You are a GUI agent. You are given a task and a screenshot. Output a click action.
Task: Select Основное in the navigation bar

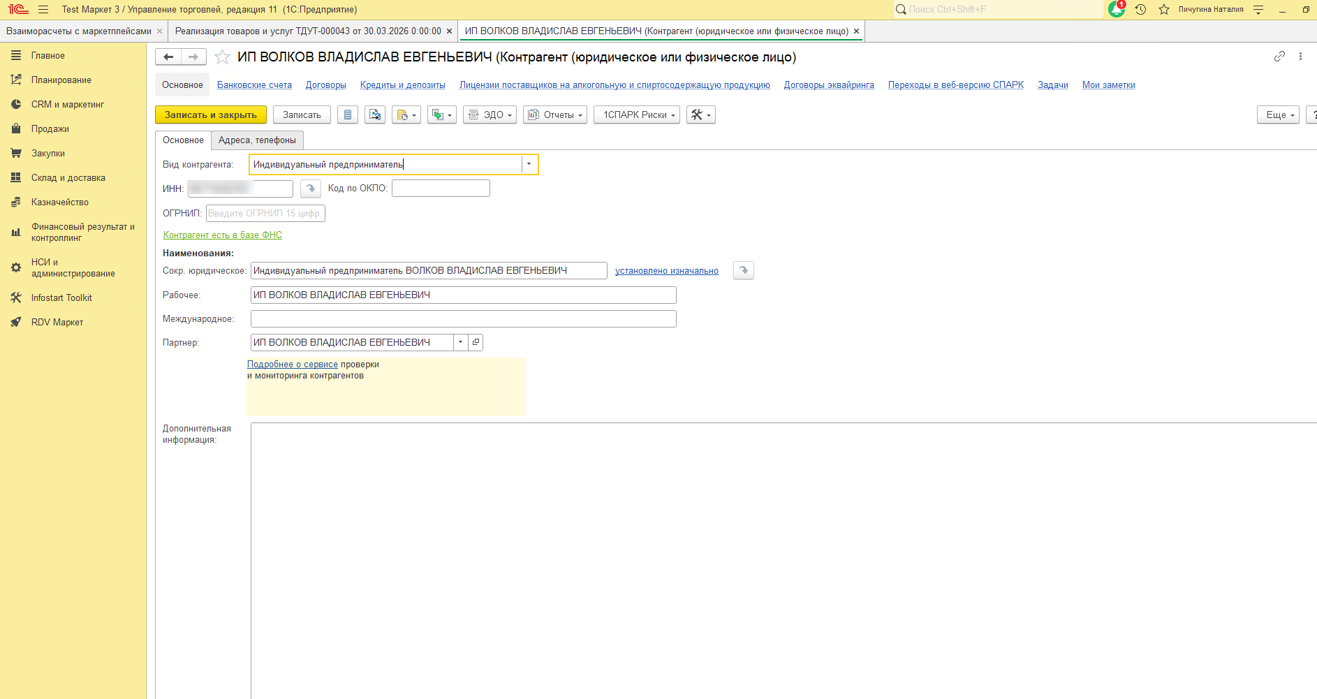[182, 85]
